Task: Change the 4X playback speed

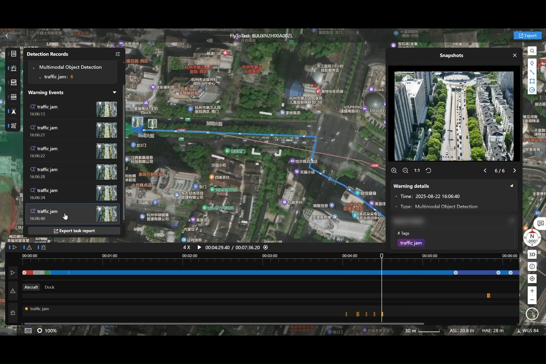Action: [186, 247]
